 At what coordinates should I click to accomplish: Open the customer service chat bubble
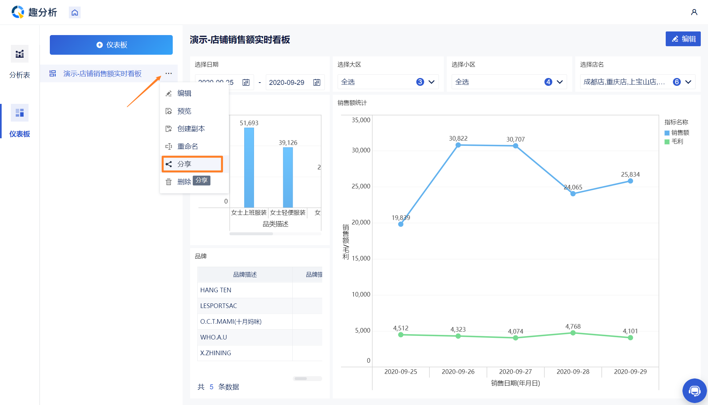(694, 391)
